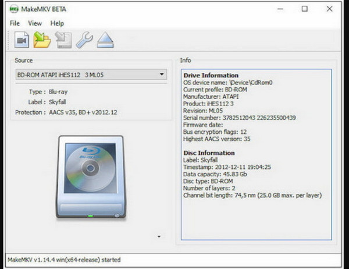
Task: Click the Drive Information heading
Action: [x=211, y=75]
